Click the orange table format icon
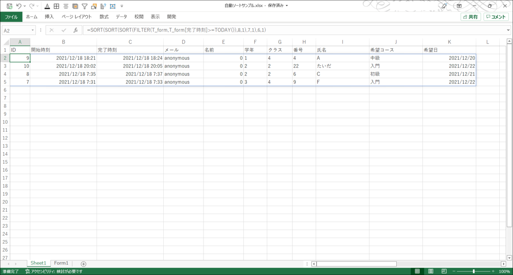513x275 pixels. click(75, 6)
